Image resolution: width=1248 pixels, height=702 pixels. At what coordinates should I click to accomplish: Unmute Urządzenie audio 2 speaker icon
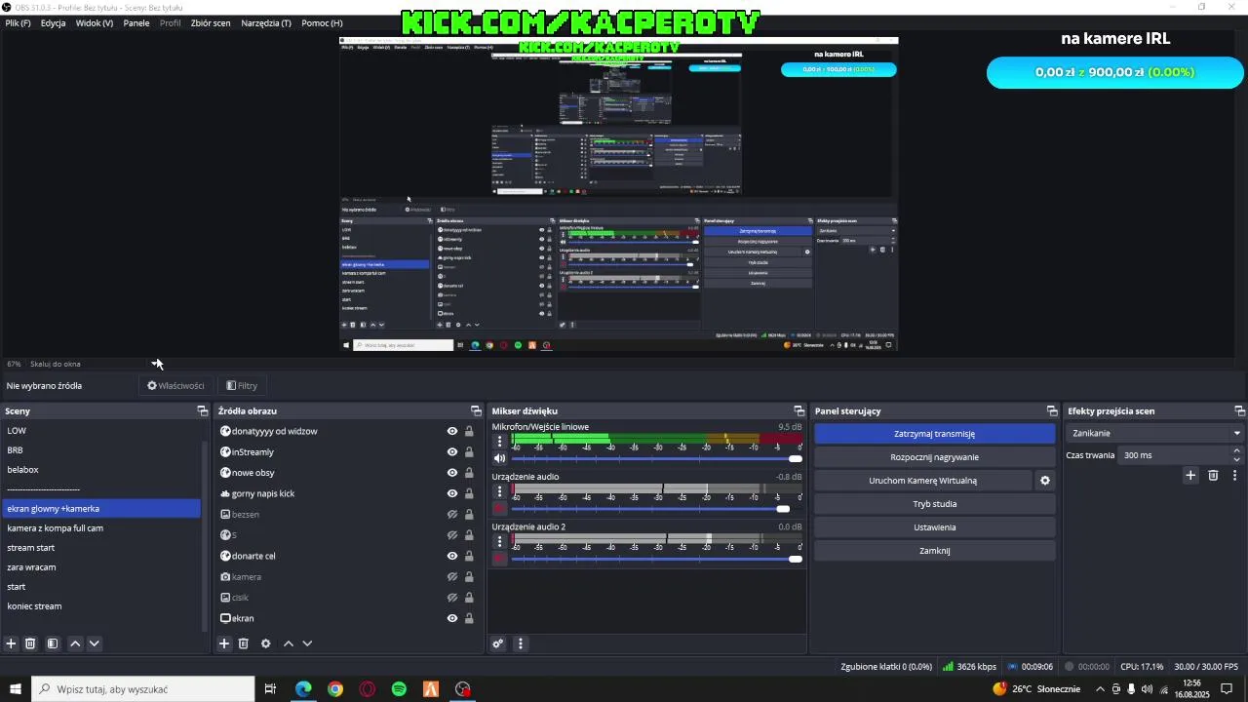pos(500,559)
